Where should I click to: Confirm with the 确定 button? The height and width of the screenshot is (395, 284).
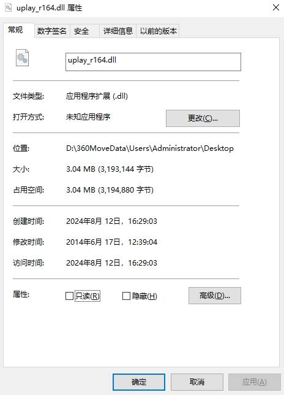point(139,382)
